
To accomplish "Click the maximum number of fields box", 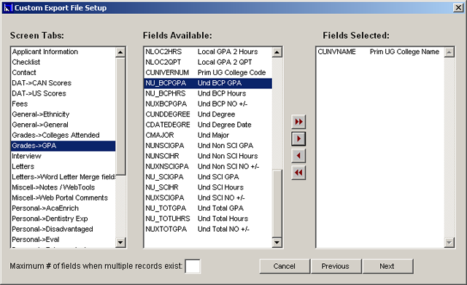I will pyautogui.click(x=193, y=266).
